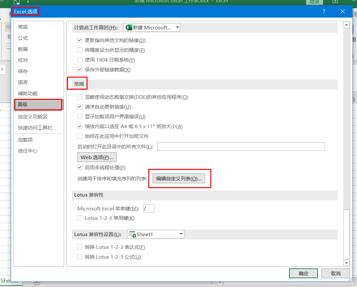Click Microsoft Excel 菜单键 input field
Screen dimensions: 357x287
pyautogui.click(x=149, y=208)
